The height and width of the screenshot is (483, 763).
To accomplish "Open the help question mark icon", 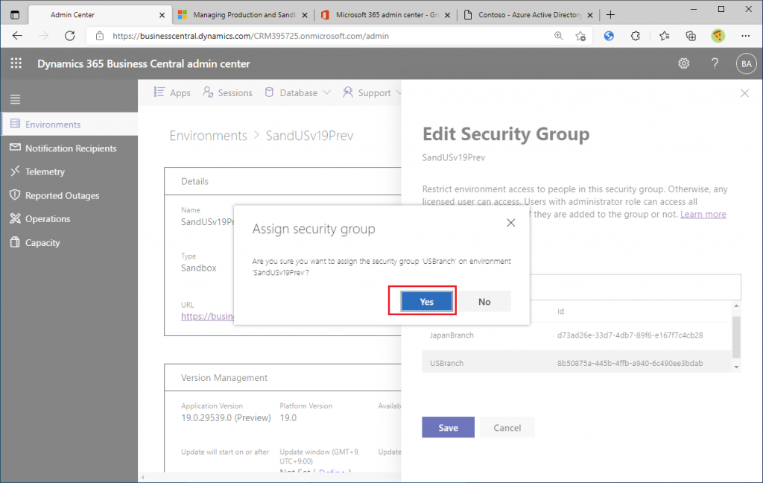I will click(x=715, y=63).
